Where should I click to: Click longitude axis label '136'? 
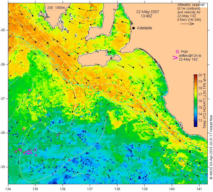(x=63, y=189)
